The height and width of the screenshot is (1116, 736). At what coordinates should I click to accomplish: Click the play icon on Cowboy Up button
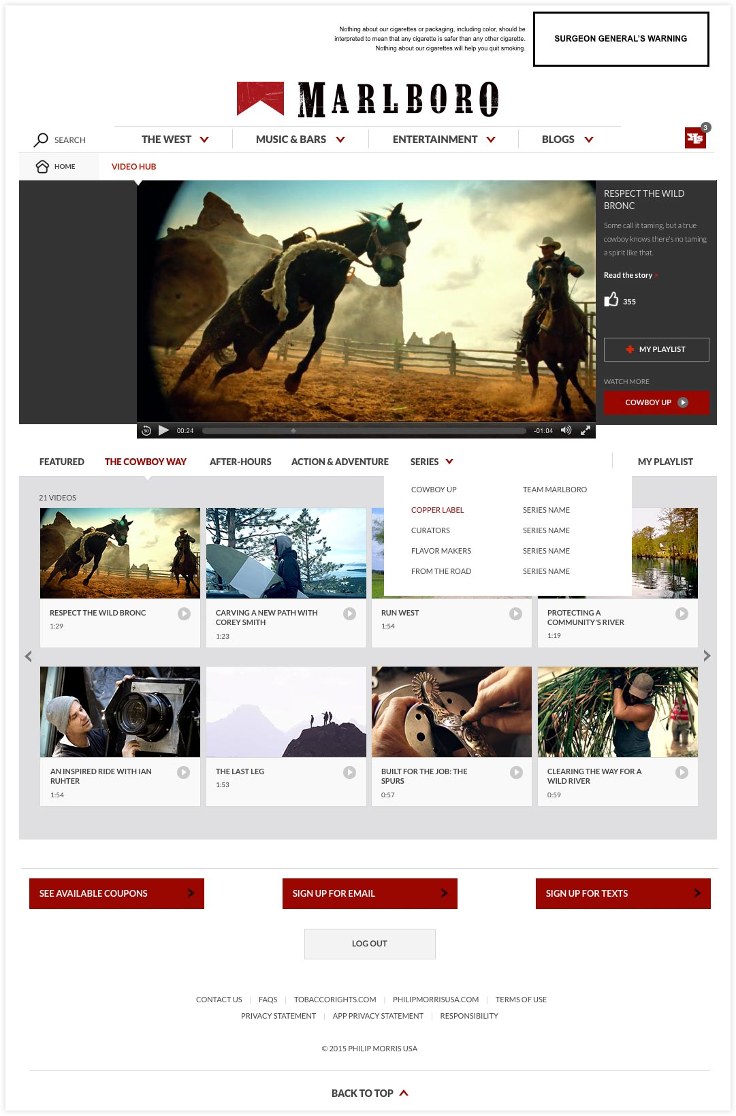click(683, 402)
